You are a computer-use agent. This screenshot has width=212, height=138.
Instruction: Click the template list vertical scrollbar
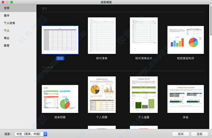211,20
